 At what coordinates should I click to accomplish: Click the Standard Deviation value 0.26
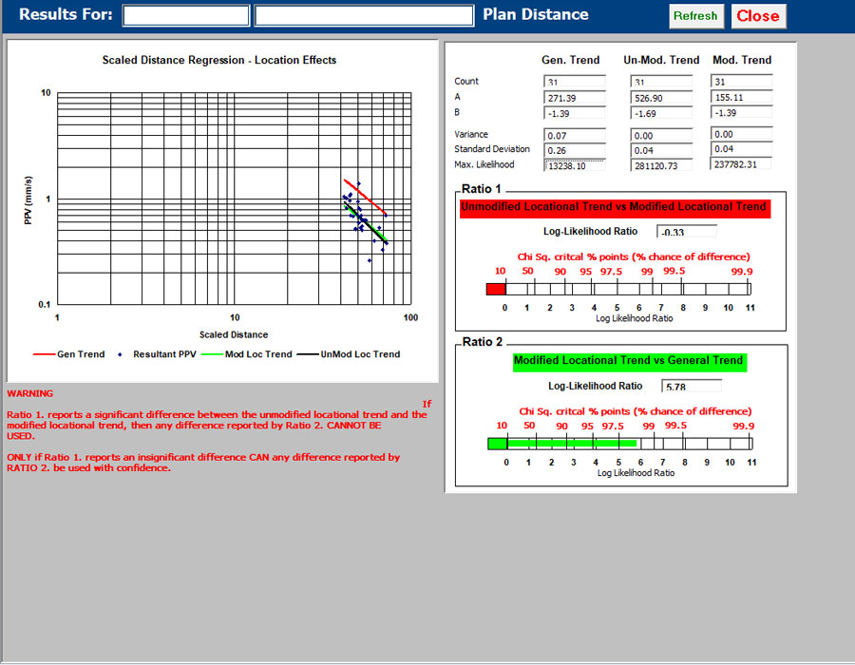[574, 150]
